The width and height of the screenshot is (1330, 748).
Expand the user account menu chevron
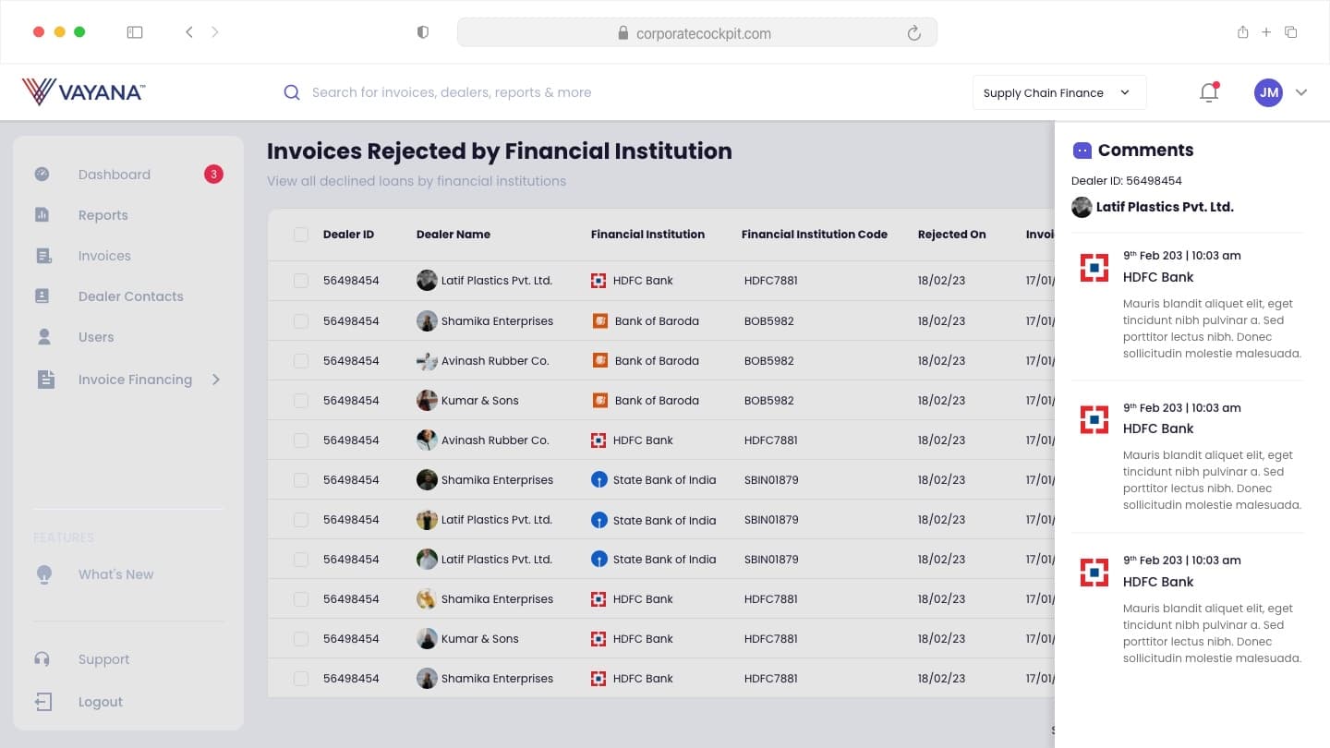(1301, 92)
